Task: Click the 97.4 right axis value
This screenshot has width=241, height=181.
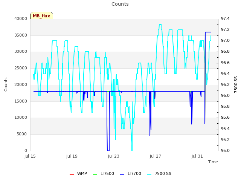Action: (225, 18)
